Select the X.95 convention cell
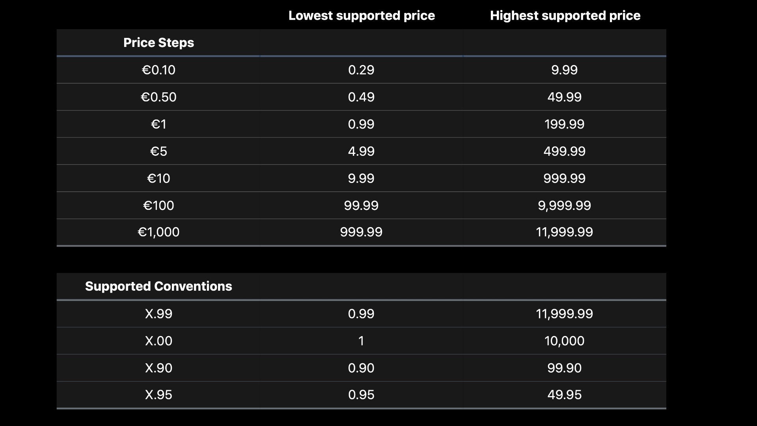 point(158,395)
